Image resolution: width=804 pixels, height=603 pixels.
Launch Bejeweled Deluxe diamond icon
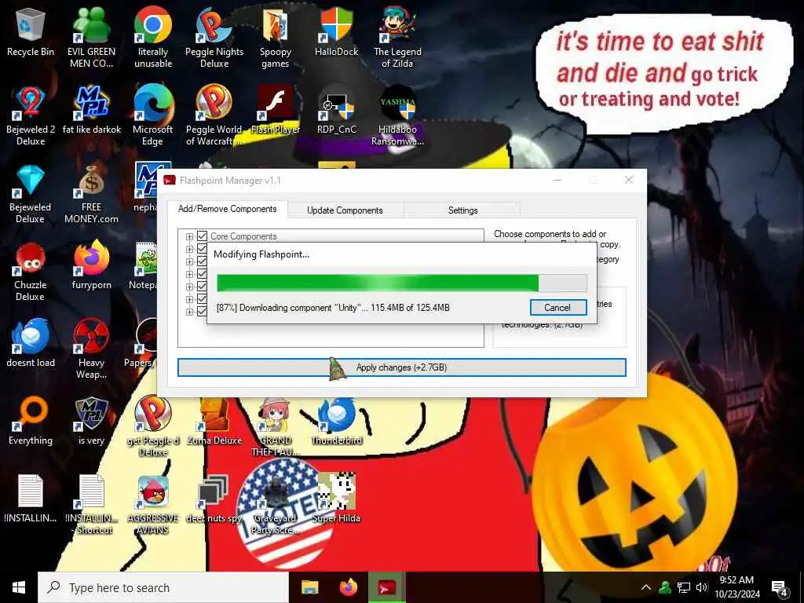click(x=31, y=195)
